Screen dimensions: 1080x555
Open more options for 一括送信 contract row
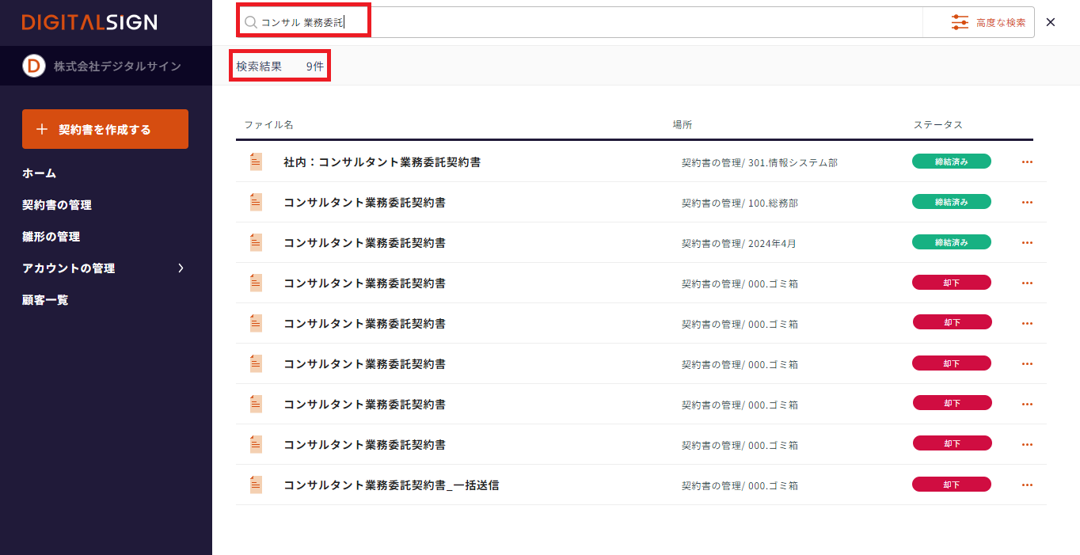1027,485
